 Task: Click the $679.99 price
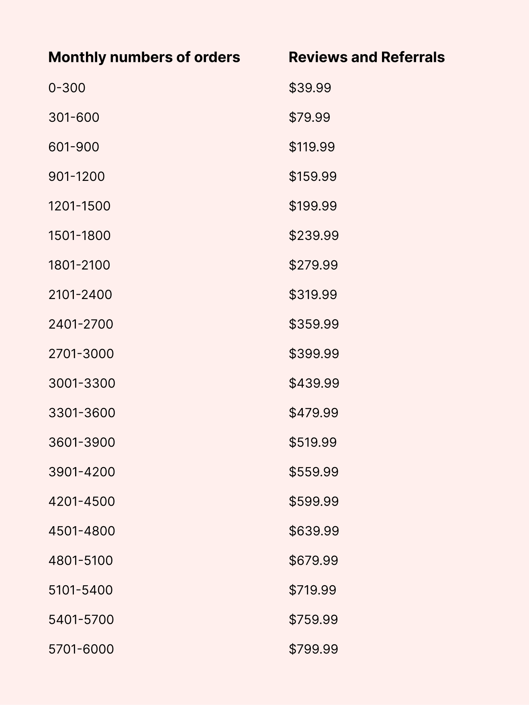[313, 560]
